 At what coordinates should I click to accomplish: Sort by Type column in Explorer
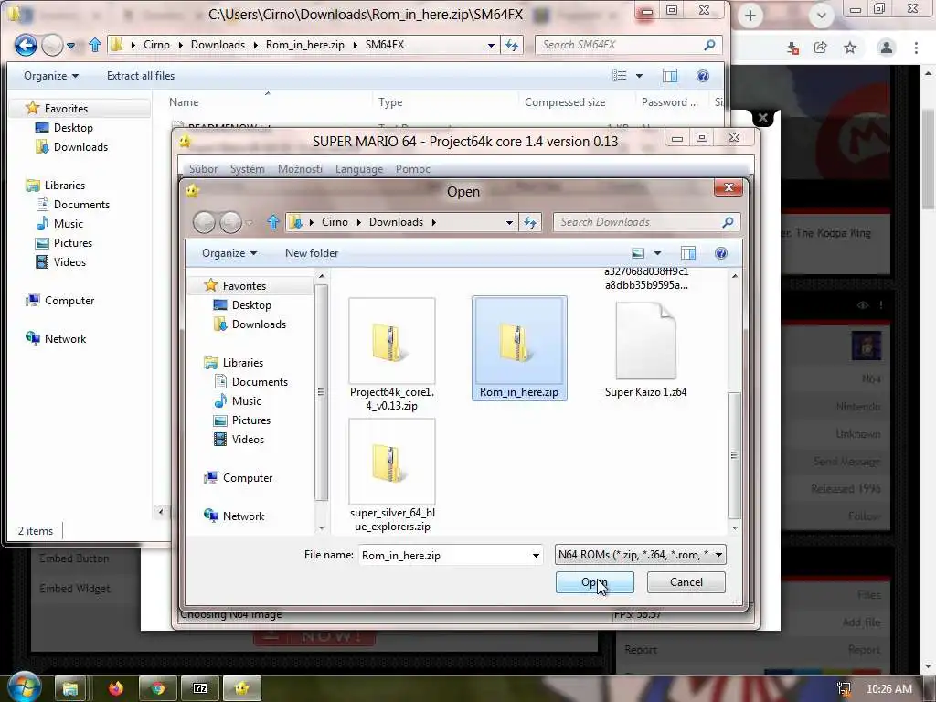(390, 102)
